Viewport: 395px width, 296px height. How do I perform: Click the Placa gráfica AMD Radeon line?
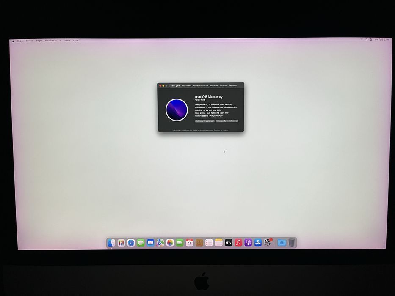[212, 113]
